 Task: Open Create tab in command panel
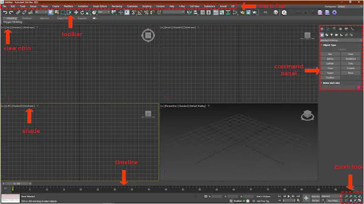[322, 29]
